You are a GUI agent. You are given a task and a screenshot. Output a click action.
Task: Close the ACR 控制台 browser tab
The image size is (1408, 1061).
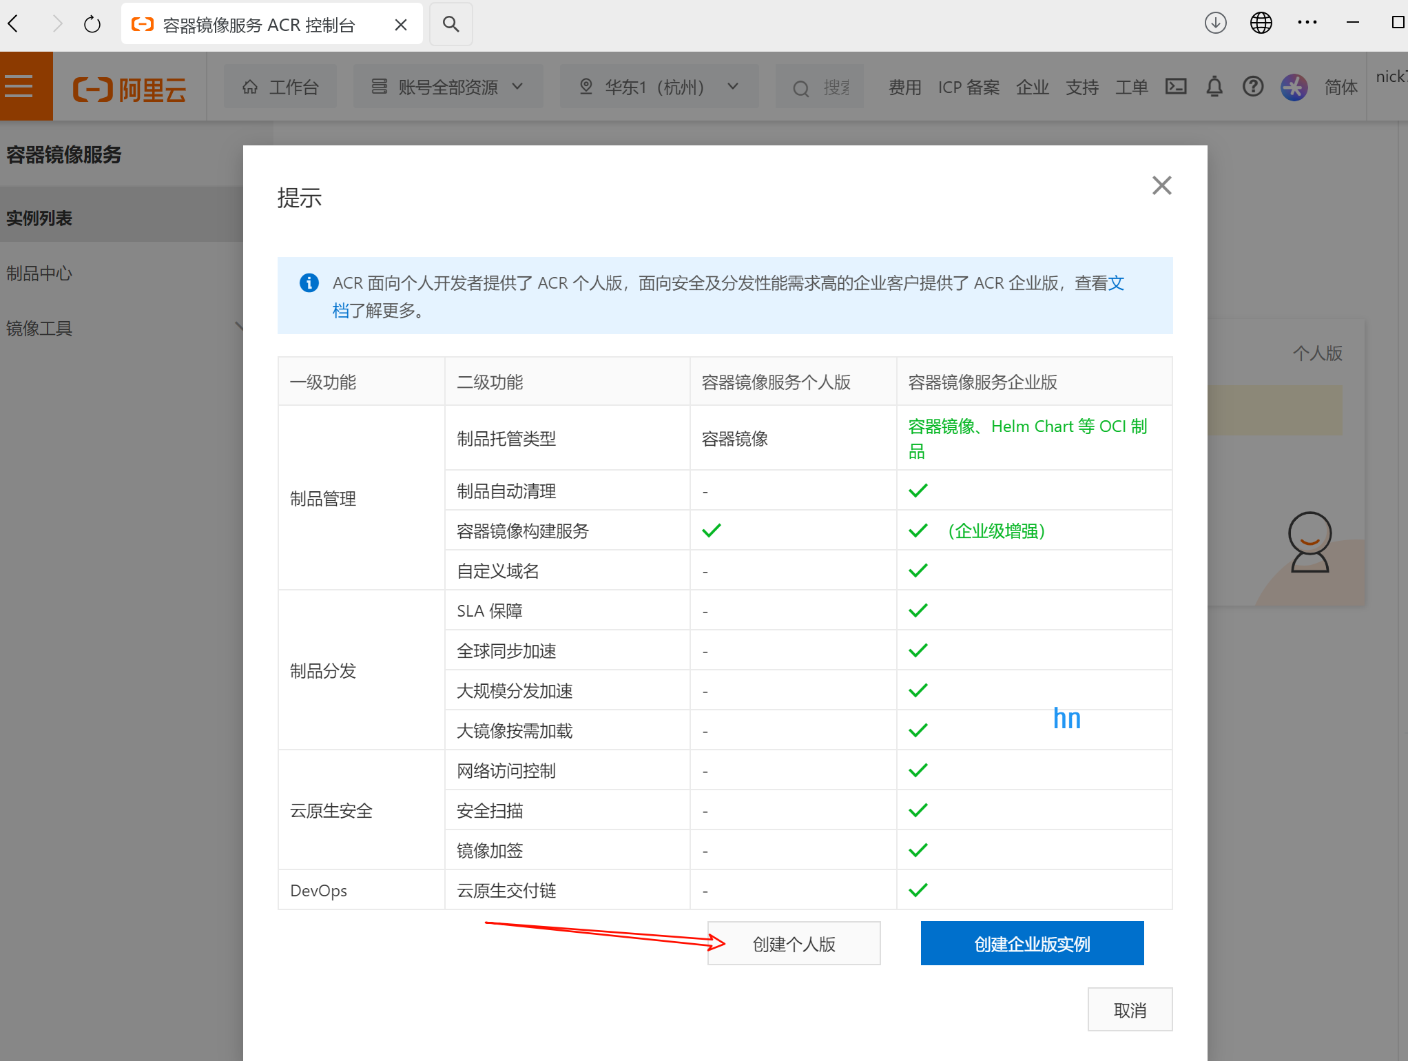click(401, 25)
